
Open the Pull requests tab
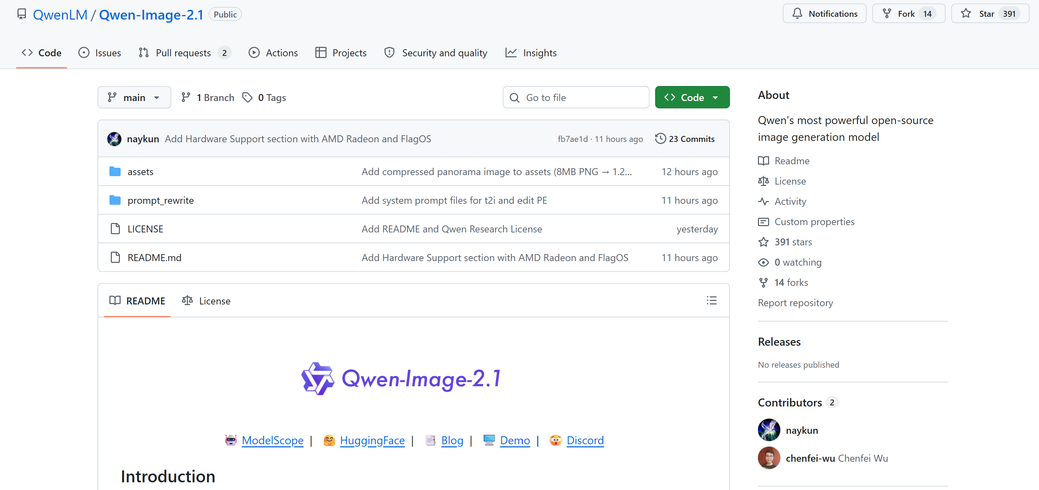pos(185,53)
